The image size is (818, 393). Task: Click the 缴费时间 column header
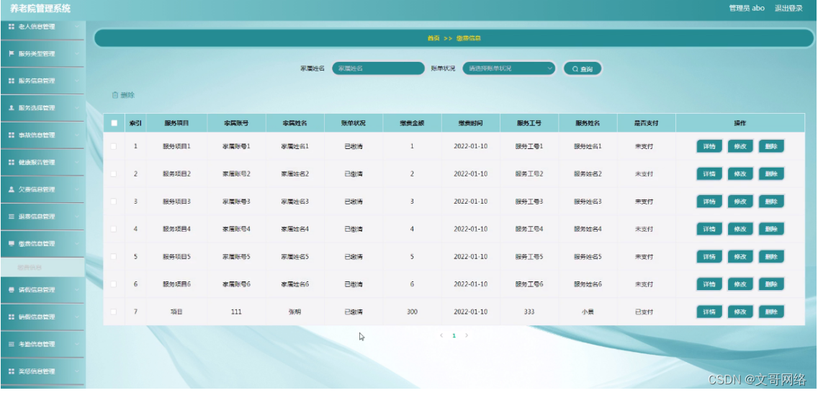(470, 124)
